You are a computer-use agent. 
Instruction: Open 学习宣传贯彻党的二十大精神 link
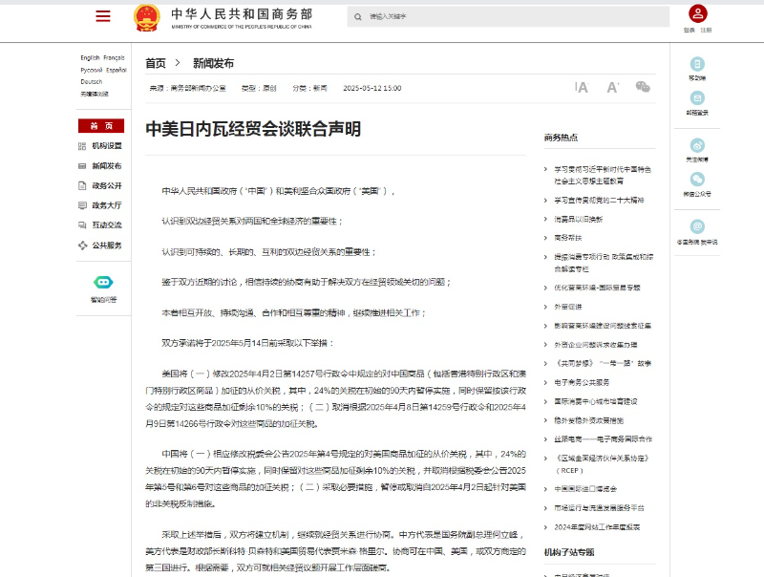tap(600, 200)
